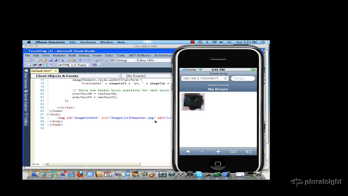The image size is (348, 196).
Task: Tap the bookmarks book icon in Safari
Action: point(233,151)
